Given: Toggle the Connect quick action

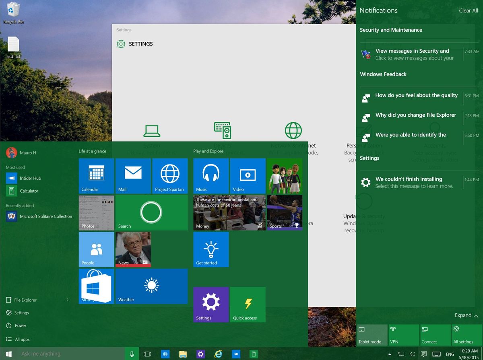Looking at the screenshot, I should pyautogui.click(x=435, y=335).
